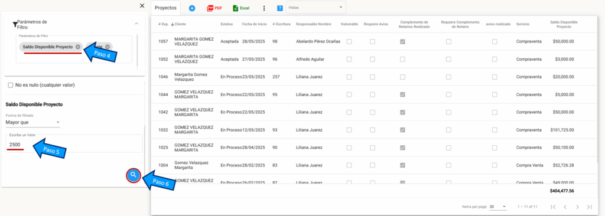
Task: Go to the previous page
Action: click(565, 207)
